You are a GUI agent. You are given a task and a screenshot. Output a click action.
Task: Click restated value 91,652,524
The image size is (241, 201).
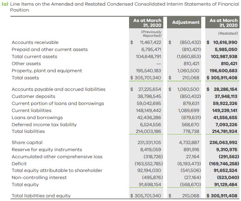225,170
